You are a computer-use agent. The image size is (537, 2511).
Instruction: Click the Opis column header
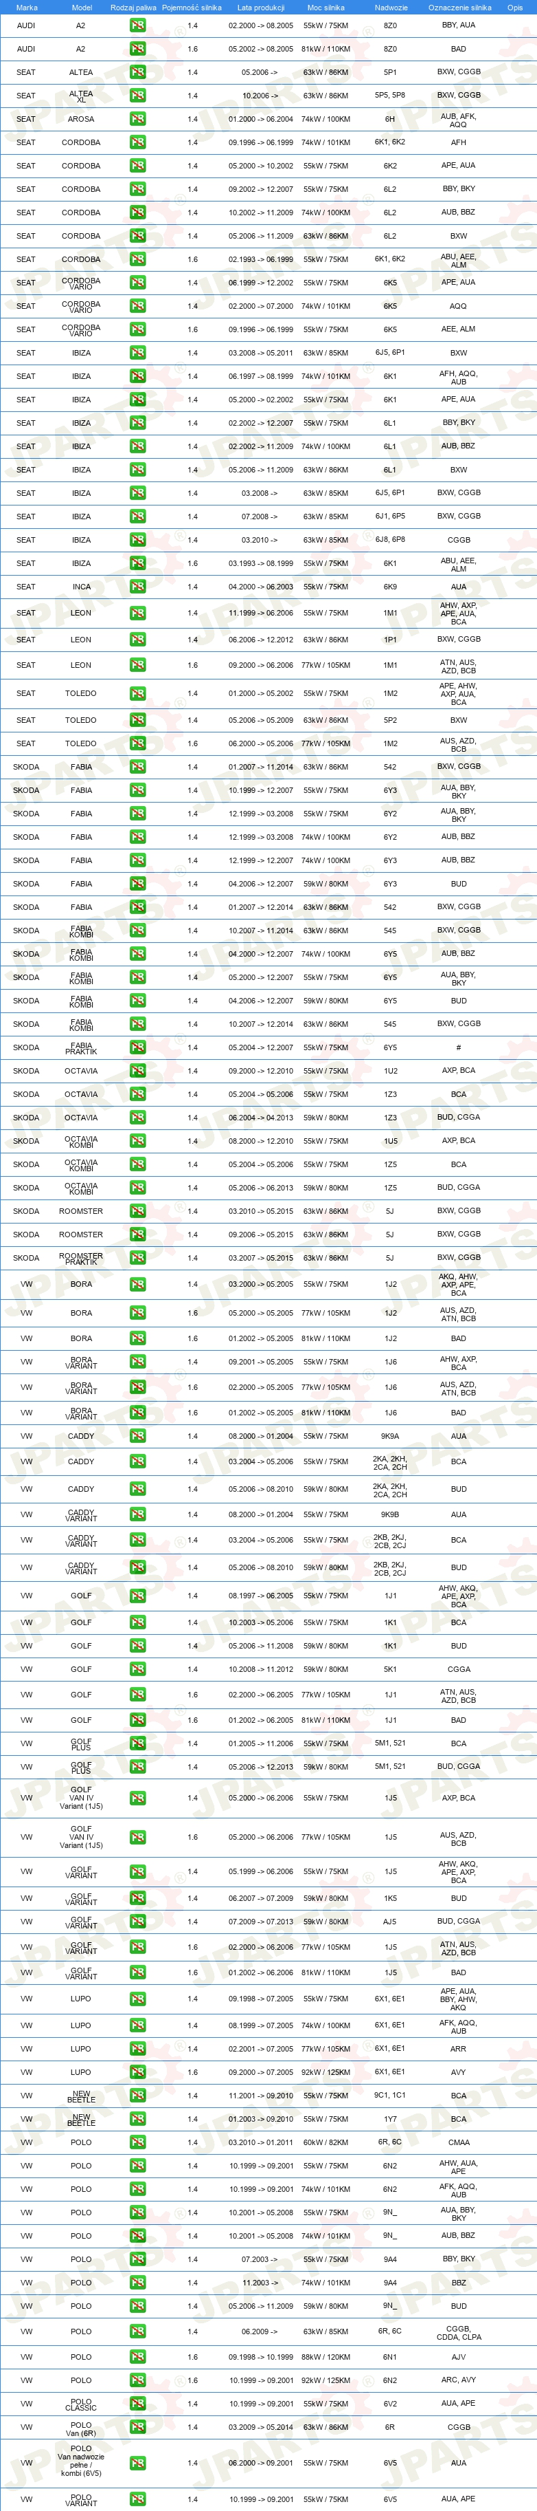pyautogui.click(x=514, y=7)
